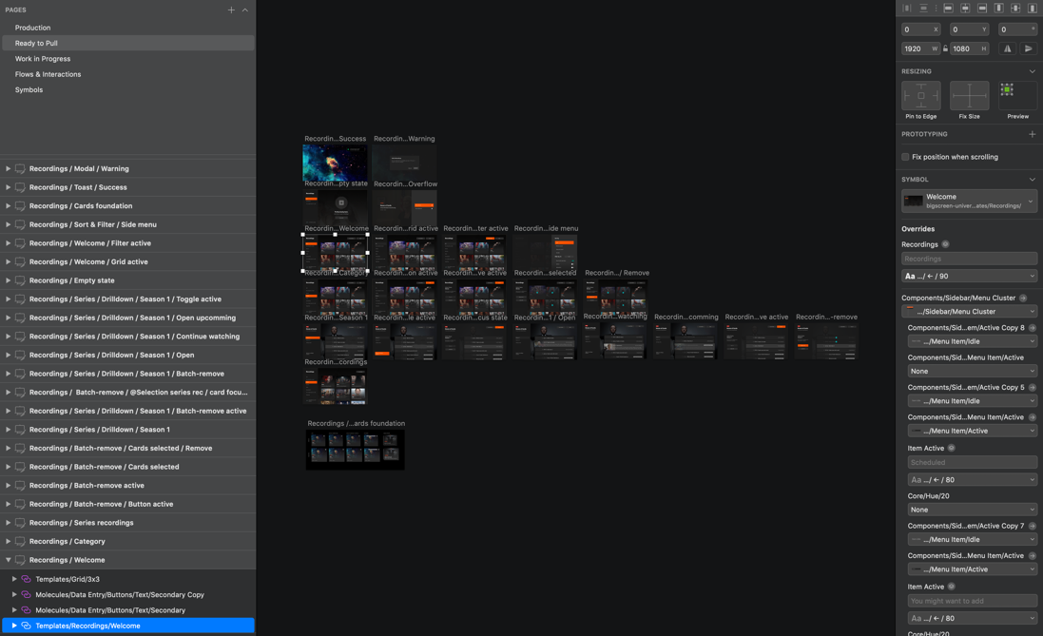Collapse the Pages list chevron
Screen dimensions: 1043x636
[245, 10]
